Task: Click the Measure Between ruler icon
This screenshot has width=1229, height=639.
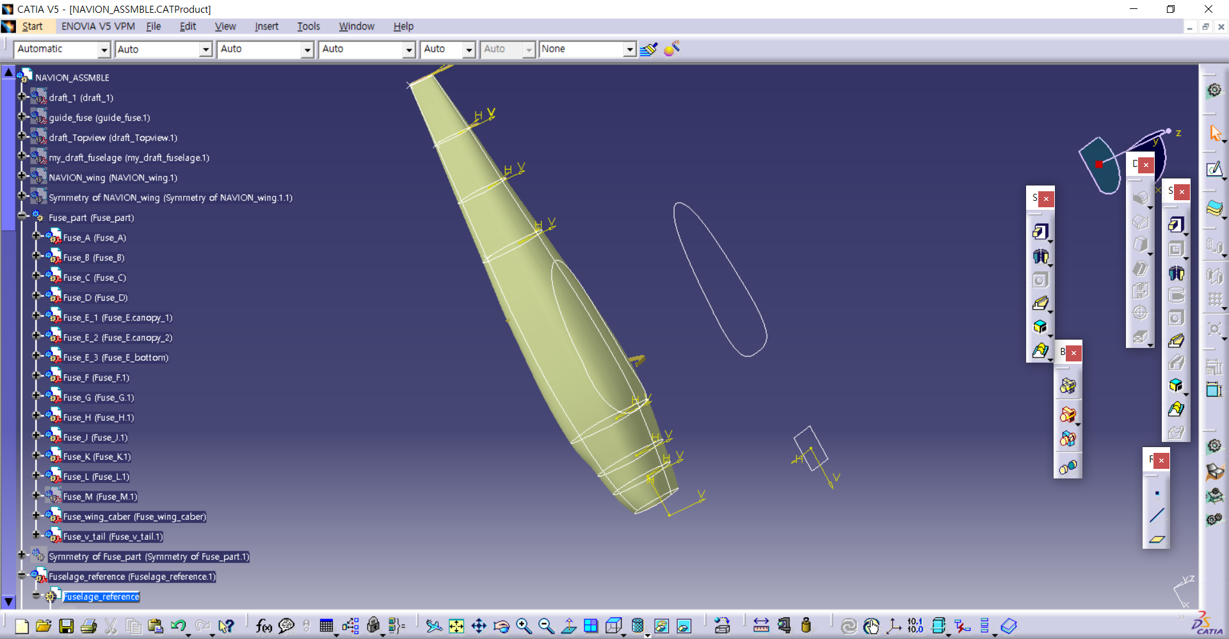Action: click(761, 626)
